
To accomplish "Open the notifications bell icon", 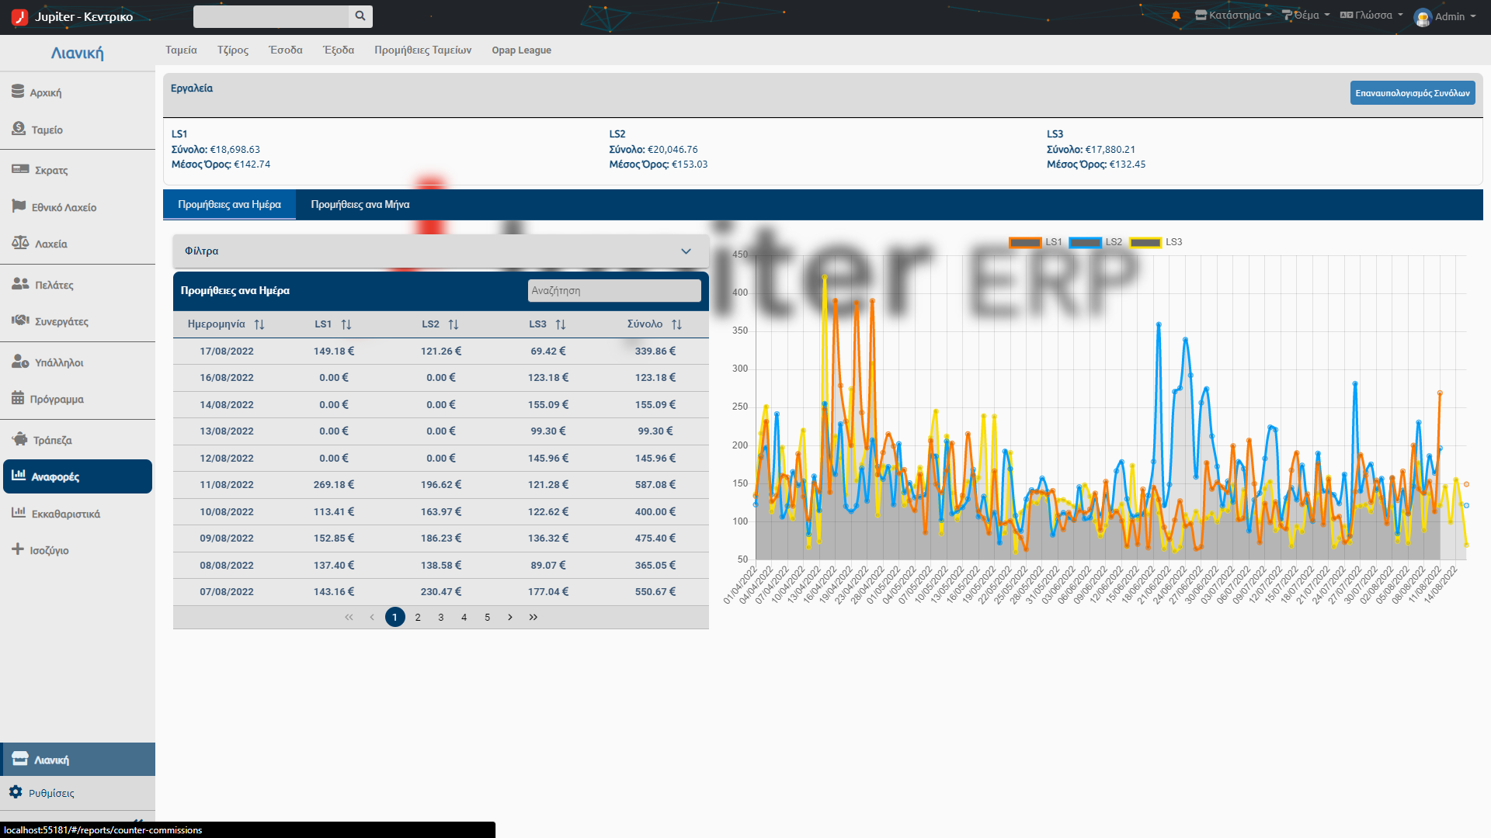I will (1176, 16).
